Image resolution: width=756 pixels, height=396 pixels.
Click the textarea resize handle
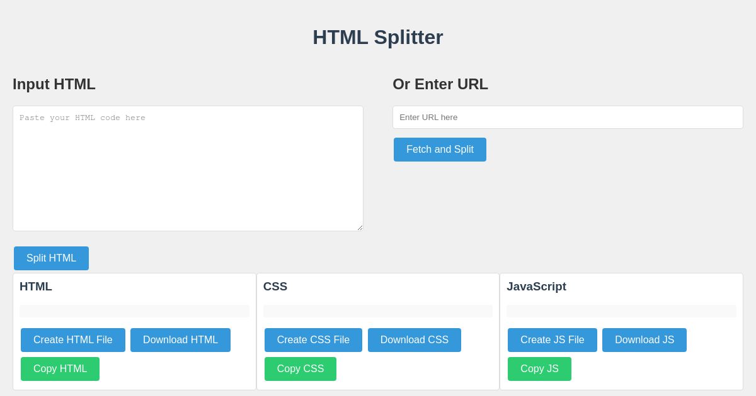[x=360, y=228]
